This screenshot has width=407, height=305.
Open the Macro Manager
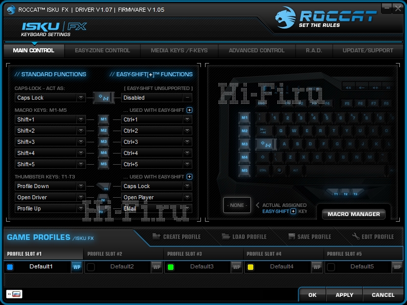354,214
